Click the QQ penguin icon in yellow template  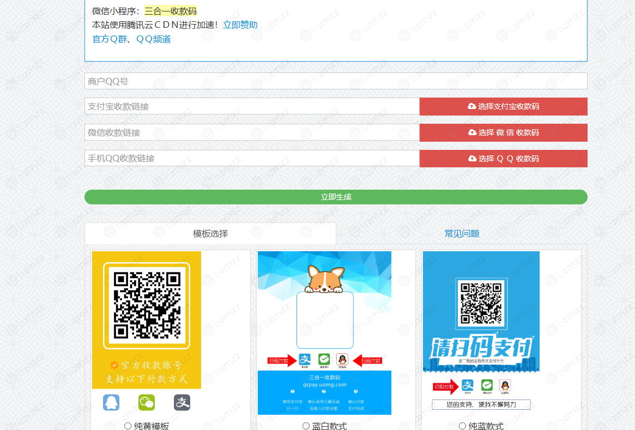point(111,402)
